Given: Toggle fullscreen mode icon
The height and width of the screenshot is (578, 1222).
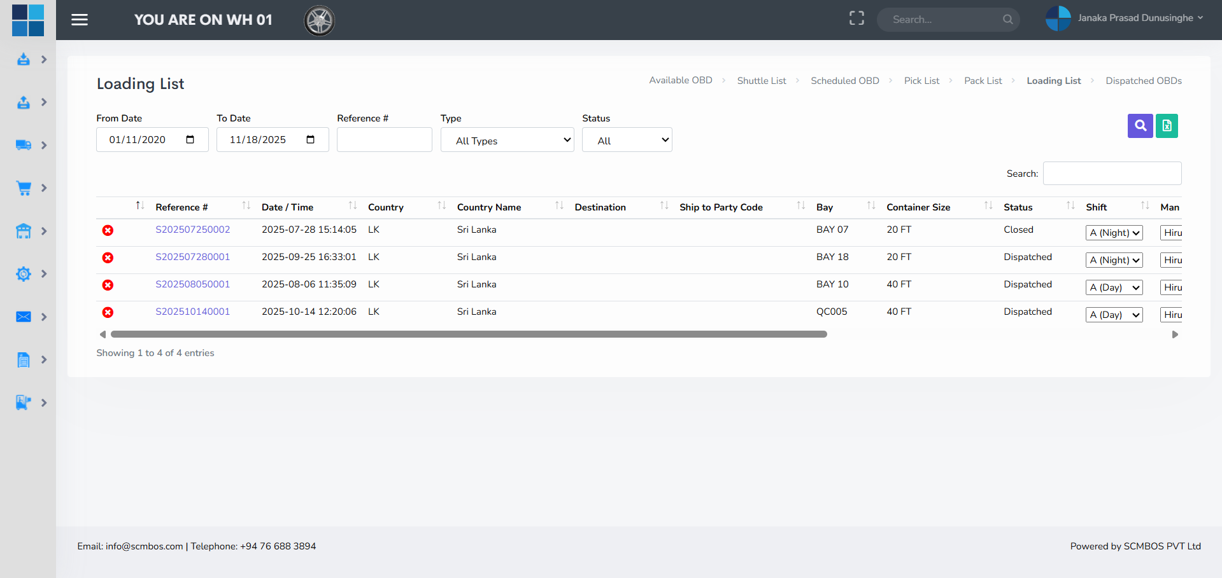Looking at the screenshot, I should [856, 18].
